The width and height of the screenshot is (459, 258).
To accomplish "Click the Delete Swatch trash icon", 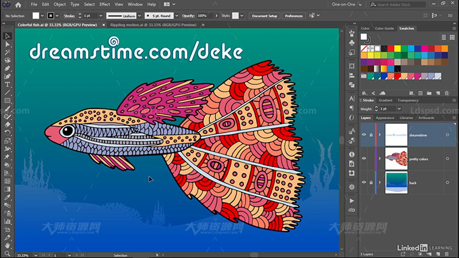I will 447,93.
